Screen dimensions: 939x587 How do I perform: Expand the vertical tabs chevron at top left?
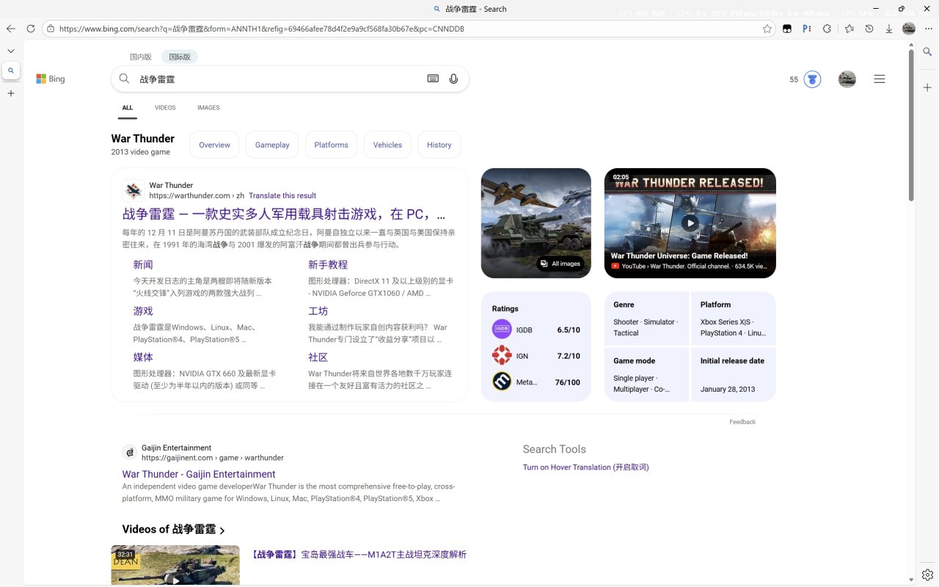tap(11, 51)
